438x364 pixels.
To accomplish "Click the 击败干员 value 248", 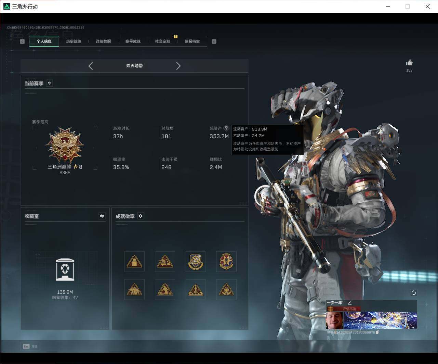I will coord(167,167).
